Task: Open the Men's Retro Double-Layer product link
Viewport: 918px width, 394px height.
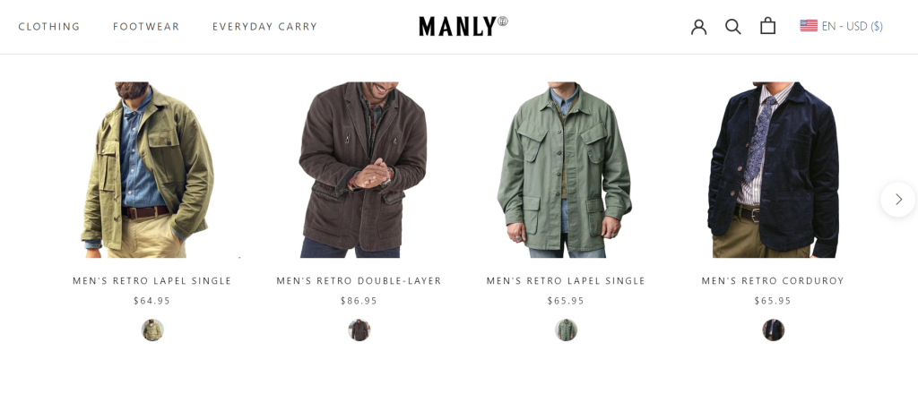Action: (x=359, y=280)
